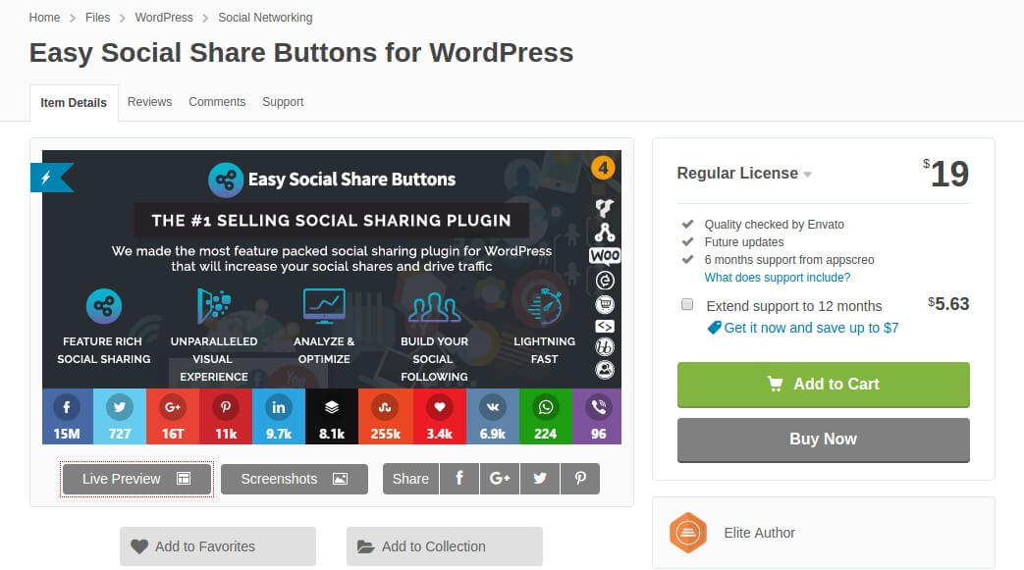Click the #1 Selling Social Sharing Plugin banner
Image resolution: width=1024 pixels, height=570 pixels.
(331, 221)
